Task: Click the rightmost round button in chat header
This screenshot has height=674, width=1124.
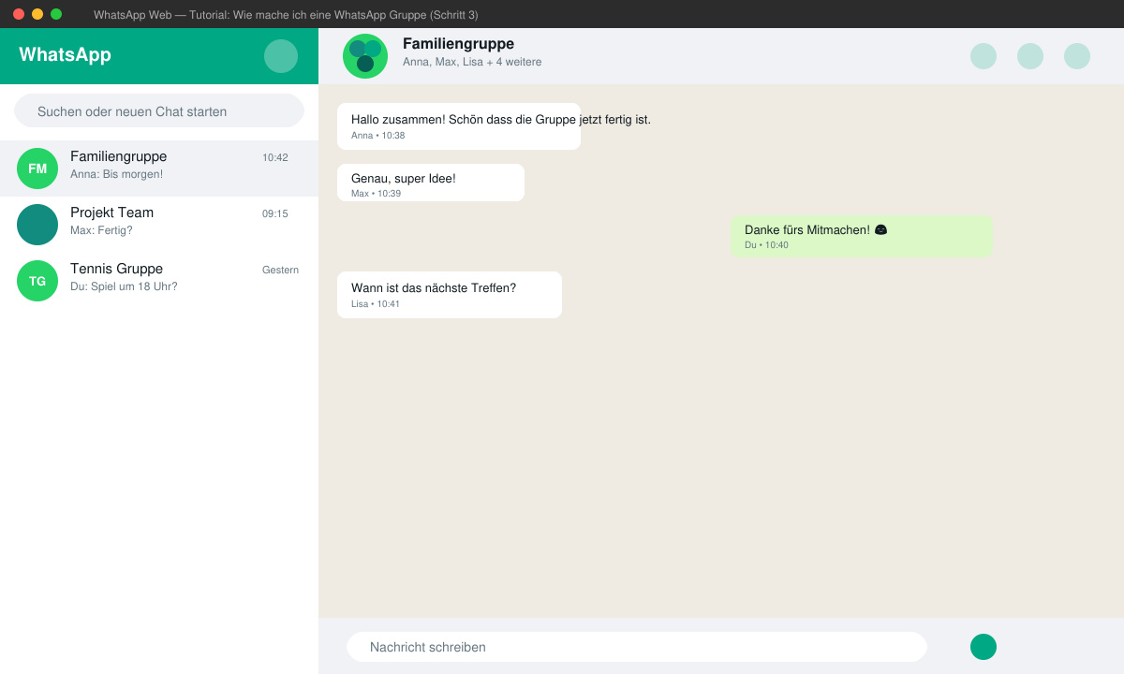Action: tap(1077, 56)
